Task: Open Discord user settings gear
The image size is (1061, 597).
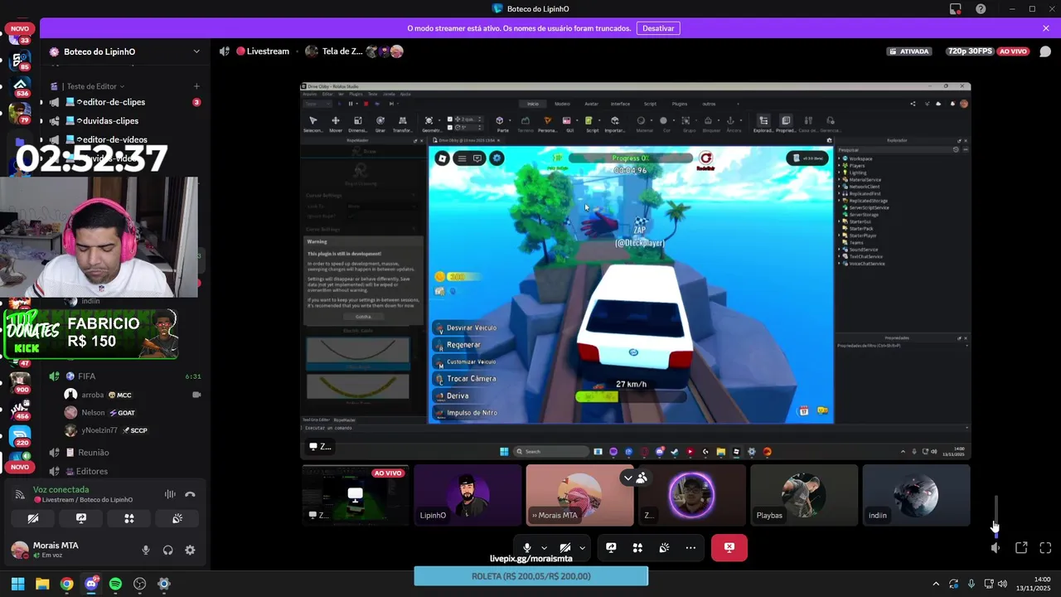Action: (x=190, y=550)
